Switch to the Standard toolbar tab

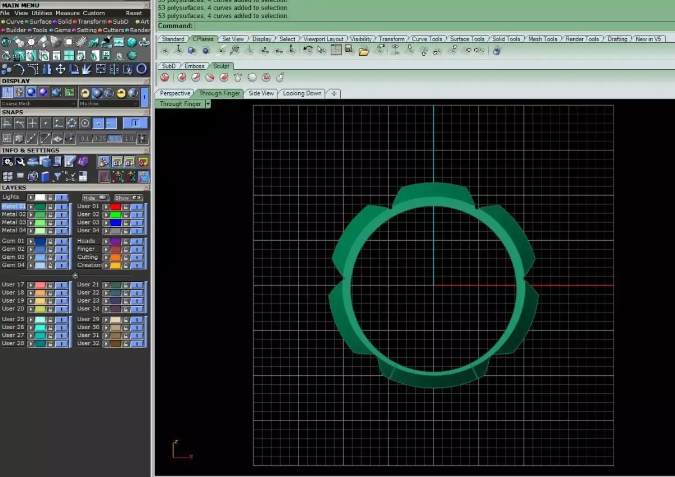click(173, 39)
